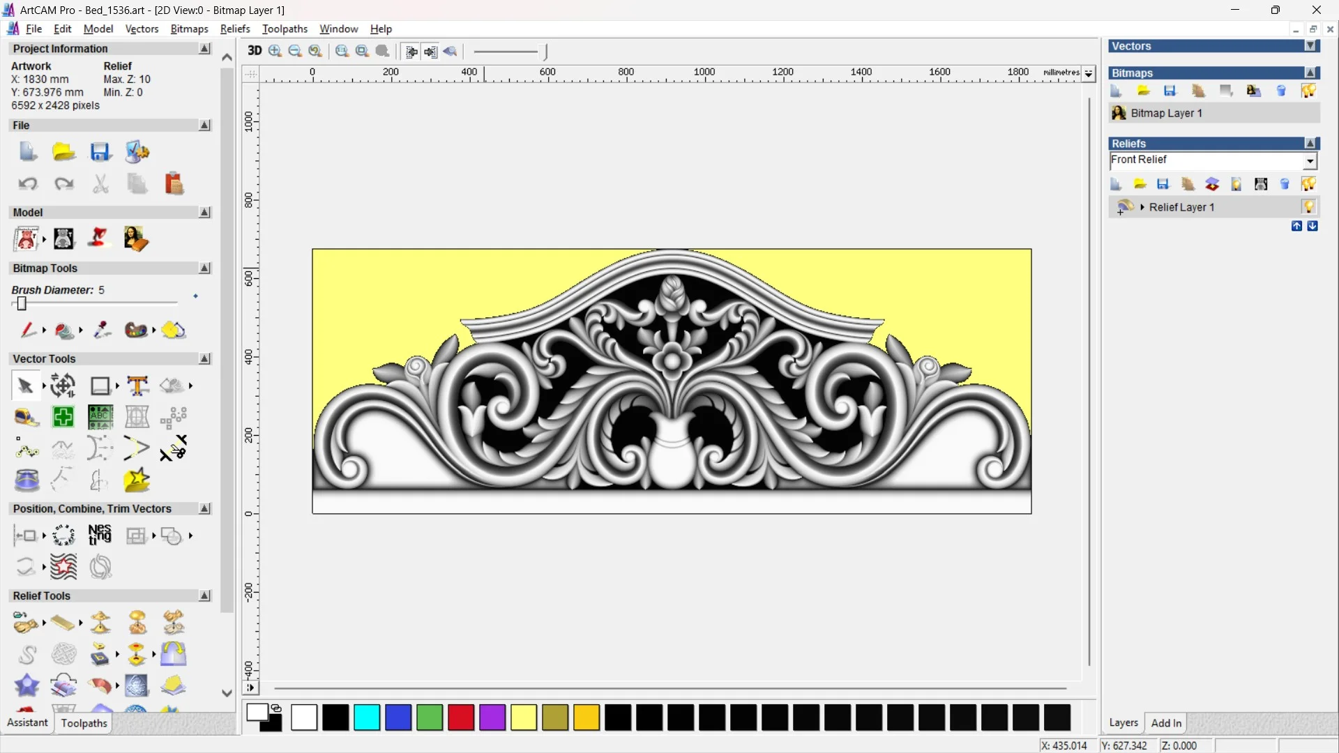Screen dimensions: 1339x753
Task: Click the Undo icon
Action: [28, 183]
